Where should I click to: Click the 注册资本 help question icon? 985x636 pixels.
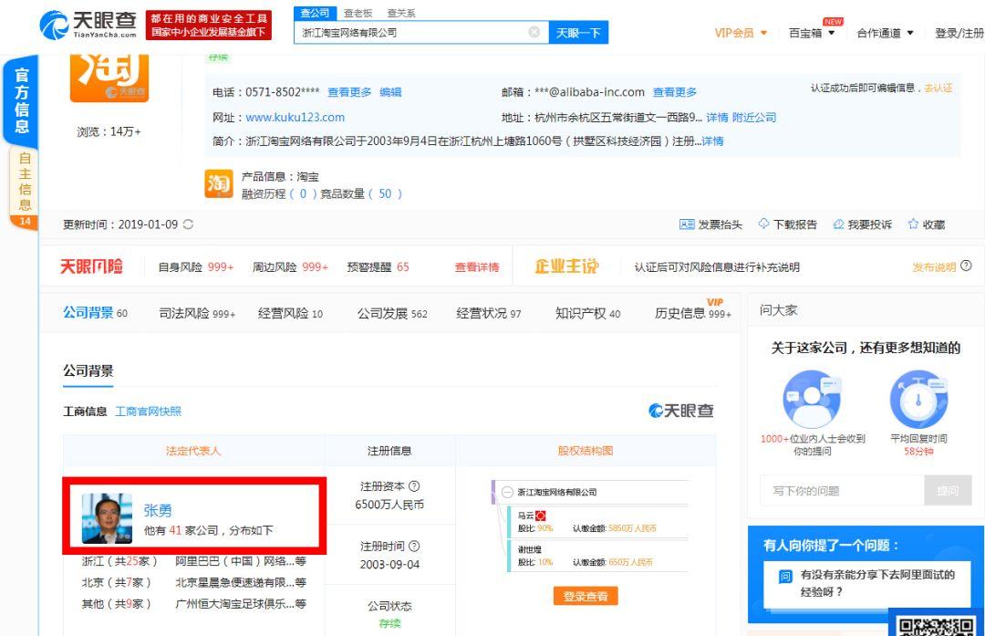tap(414, 486)
